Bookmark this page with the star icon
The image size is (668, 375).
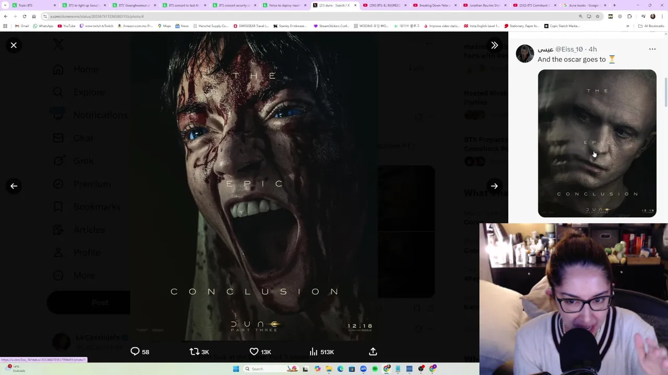point(598,16)
